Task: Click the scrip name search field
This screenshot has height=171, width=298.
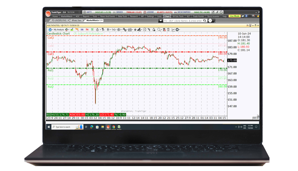Action: pos(183,20)
